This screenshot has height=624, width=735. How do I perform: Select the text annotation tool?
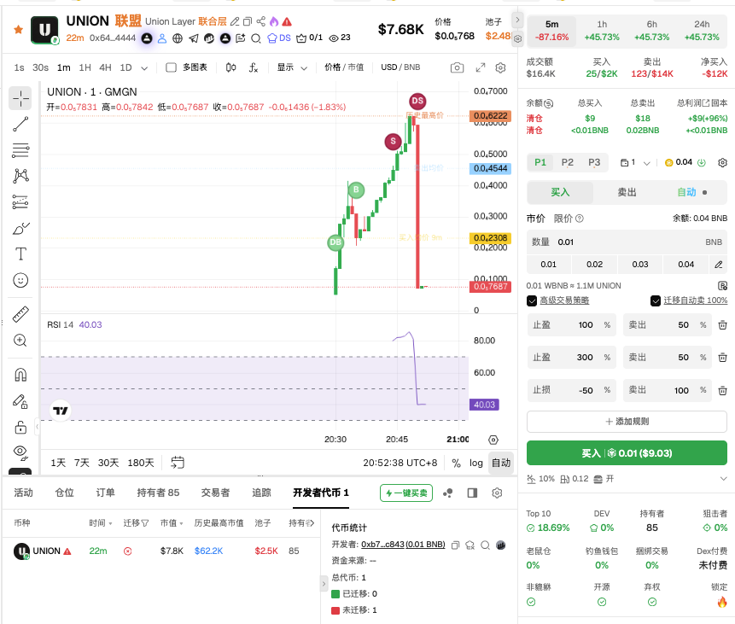tap(20, 254)
